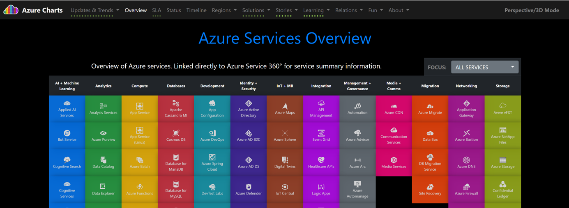569x208 pixels.
Task: Open the Azure Active Directory tile
Action: tap(249, 109)
